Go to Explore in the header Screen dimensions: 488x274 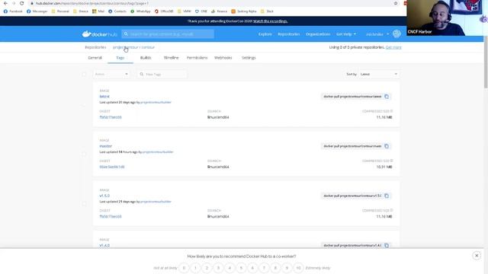point(265,34)
